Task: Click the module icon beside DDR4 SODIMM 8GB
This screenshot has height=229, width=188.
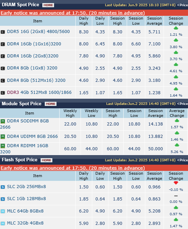Action: (x=3, y=121)
